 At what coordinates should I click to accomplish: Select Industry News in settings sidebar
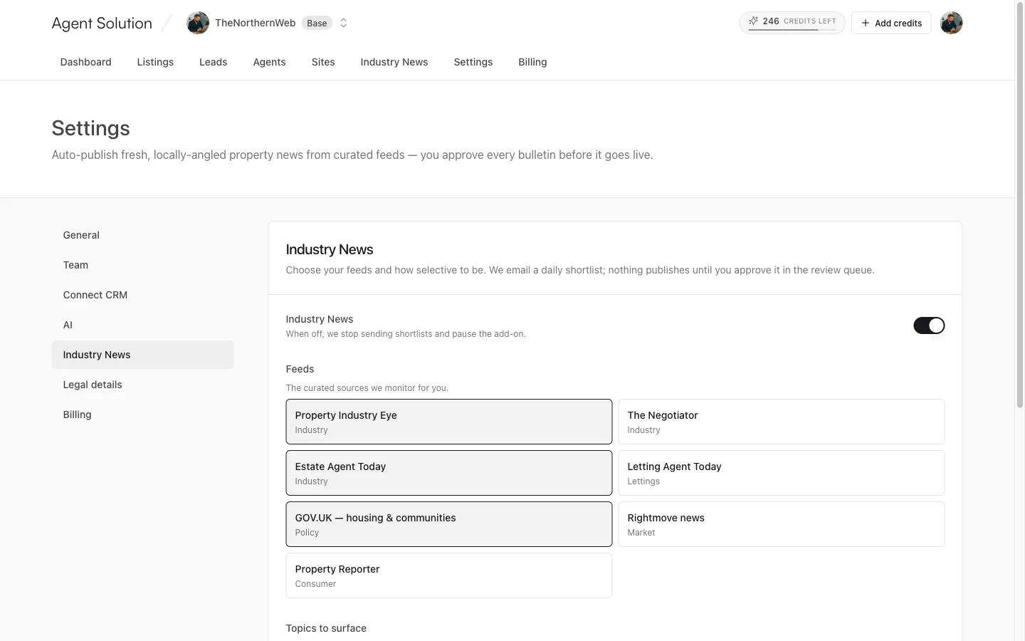[x=142, y=355]
